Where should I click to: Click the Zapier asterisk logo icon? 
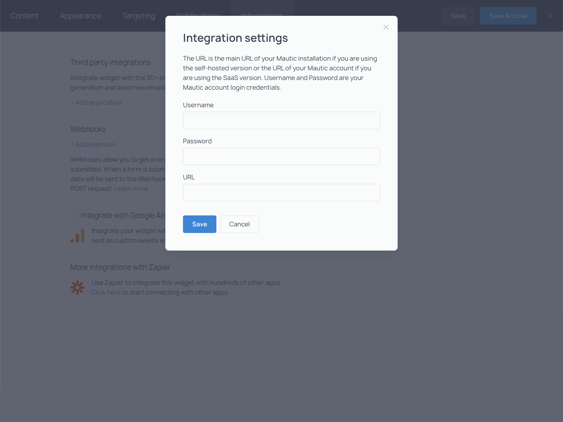tap(77, 287)
